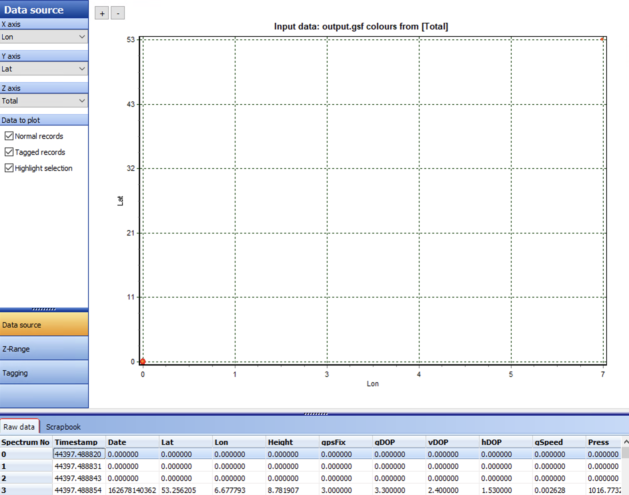The image size is (629, 495).
Task: Toggle the Tagged records checkbox
Action: tap(9, 152)
